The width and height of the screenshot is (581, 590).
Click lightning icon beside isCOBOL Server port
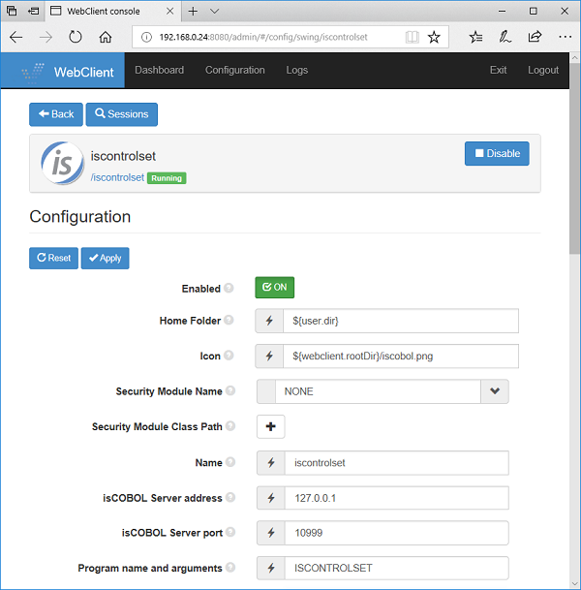(271, 533)
